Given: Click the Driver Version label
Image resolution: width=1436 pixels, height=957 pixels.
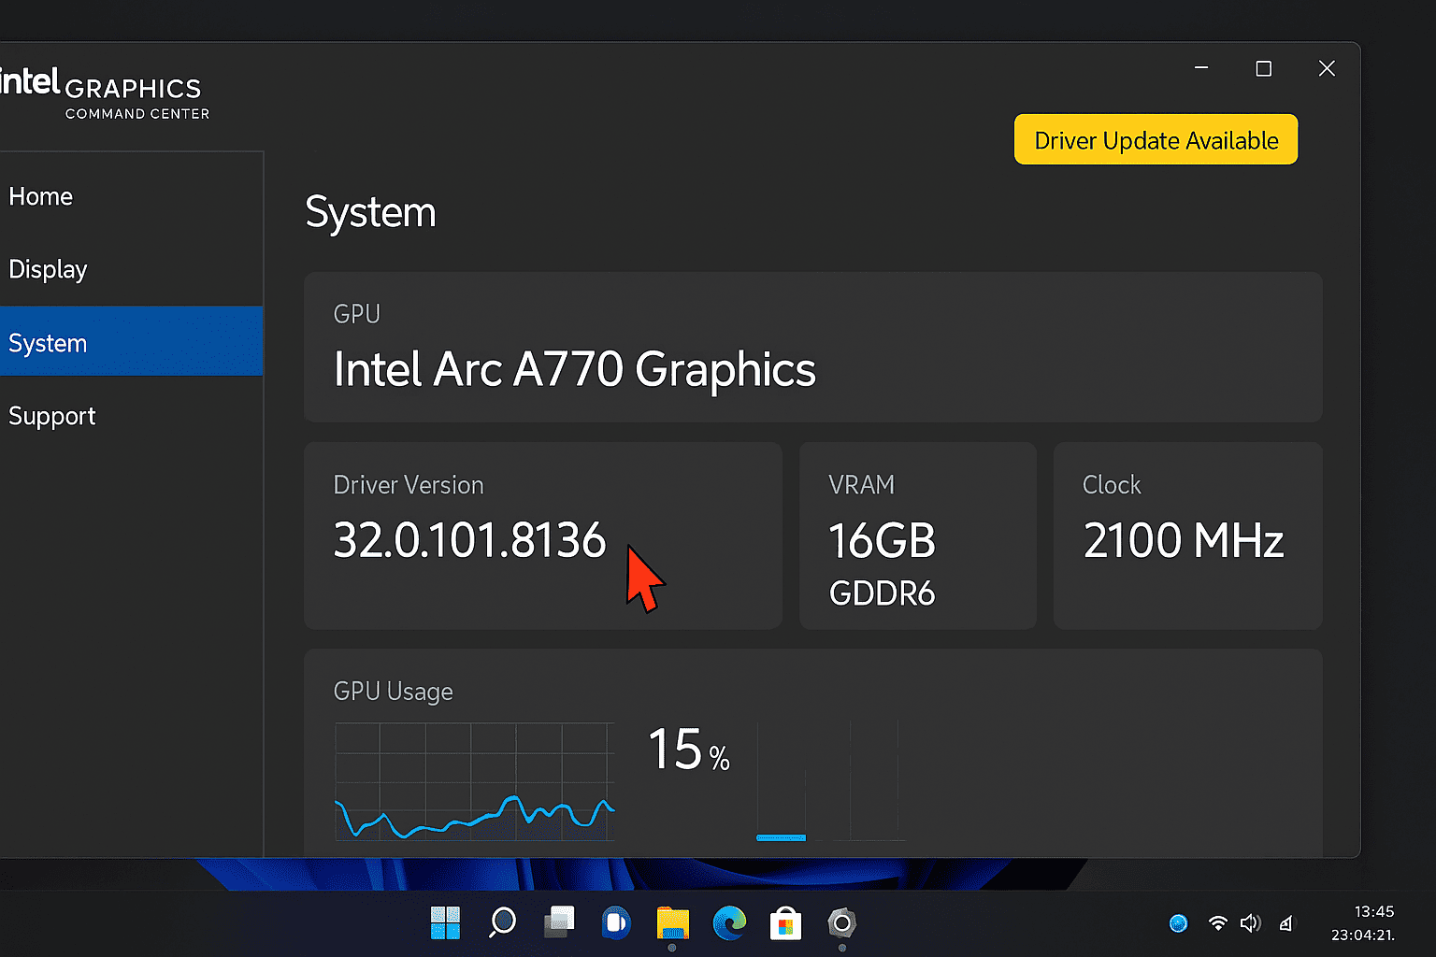Looking at the screenshot, I should (409, 485).
